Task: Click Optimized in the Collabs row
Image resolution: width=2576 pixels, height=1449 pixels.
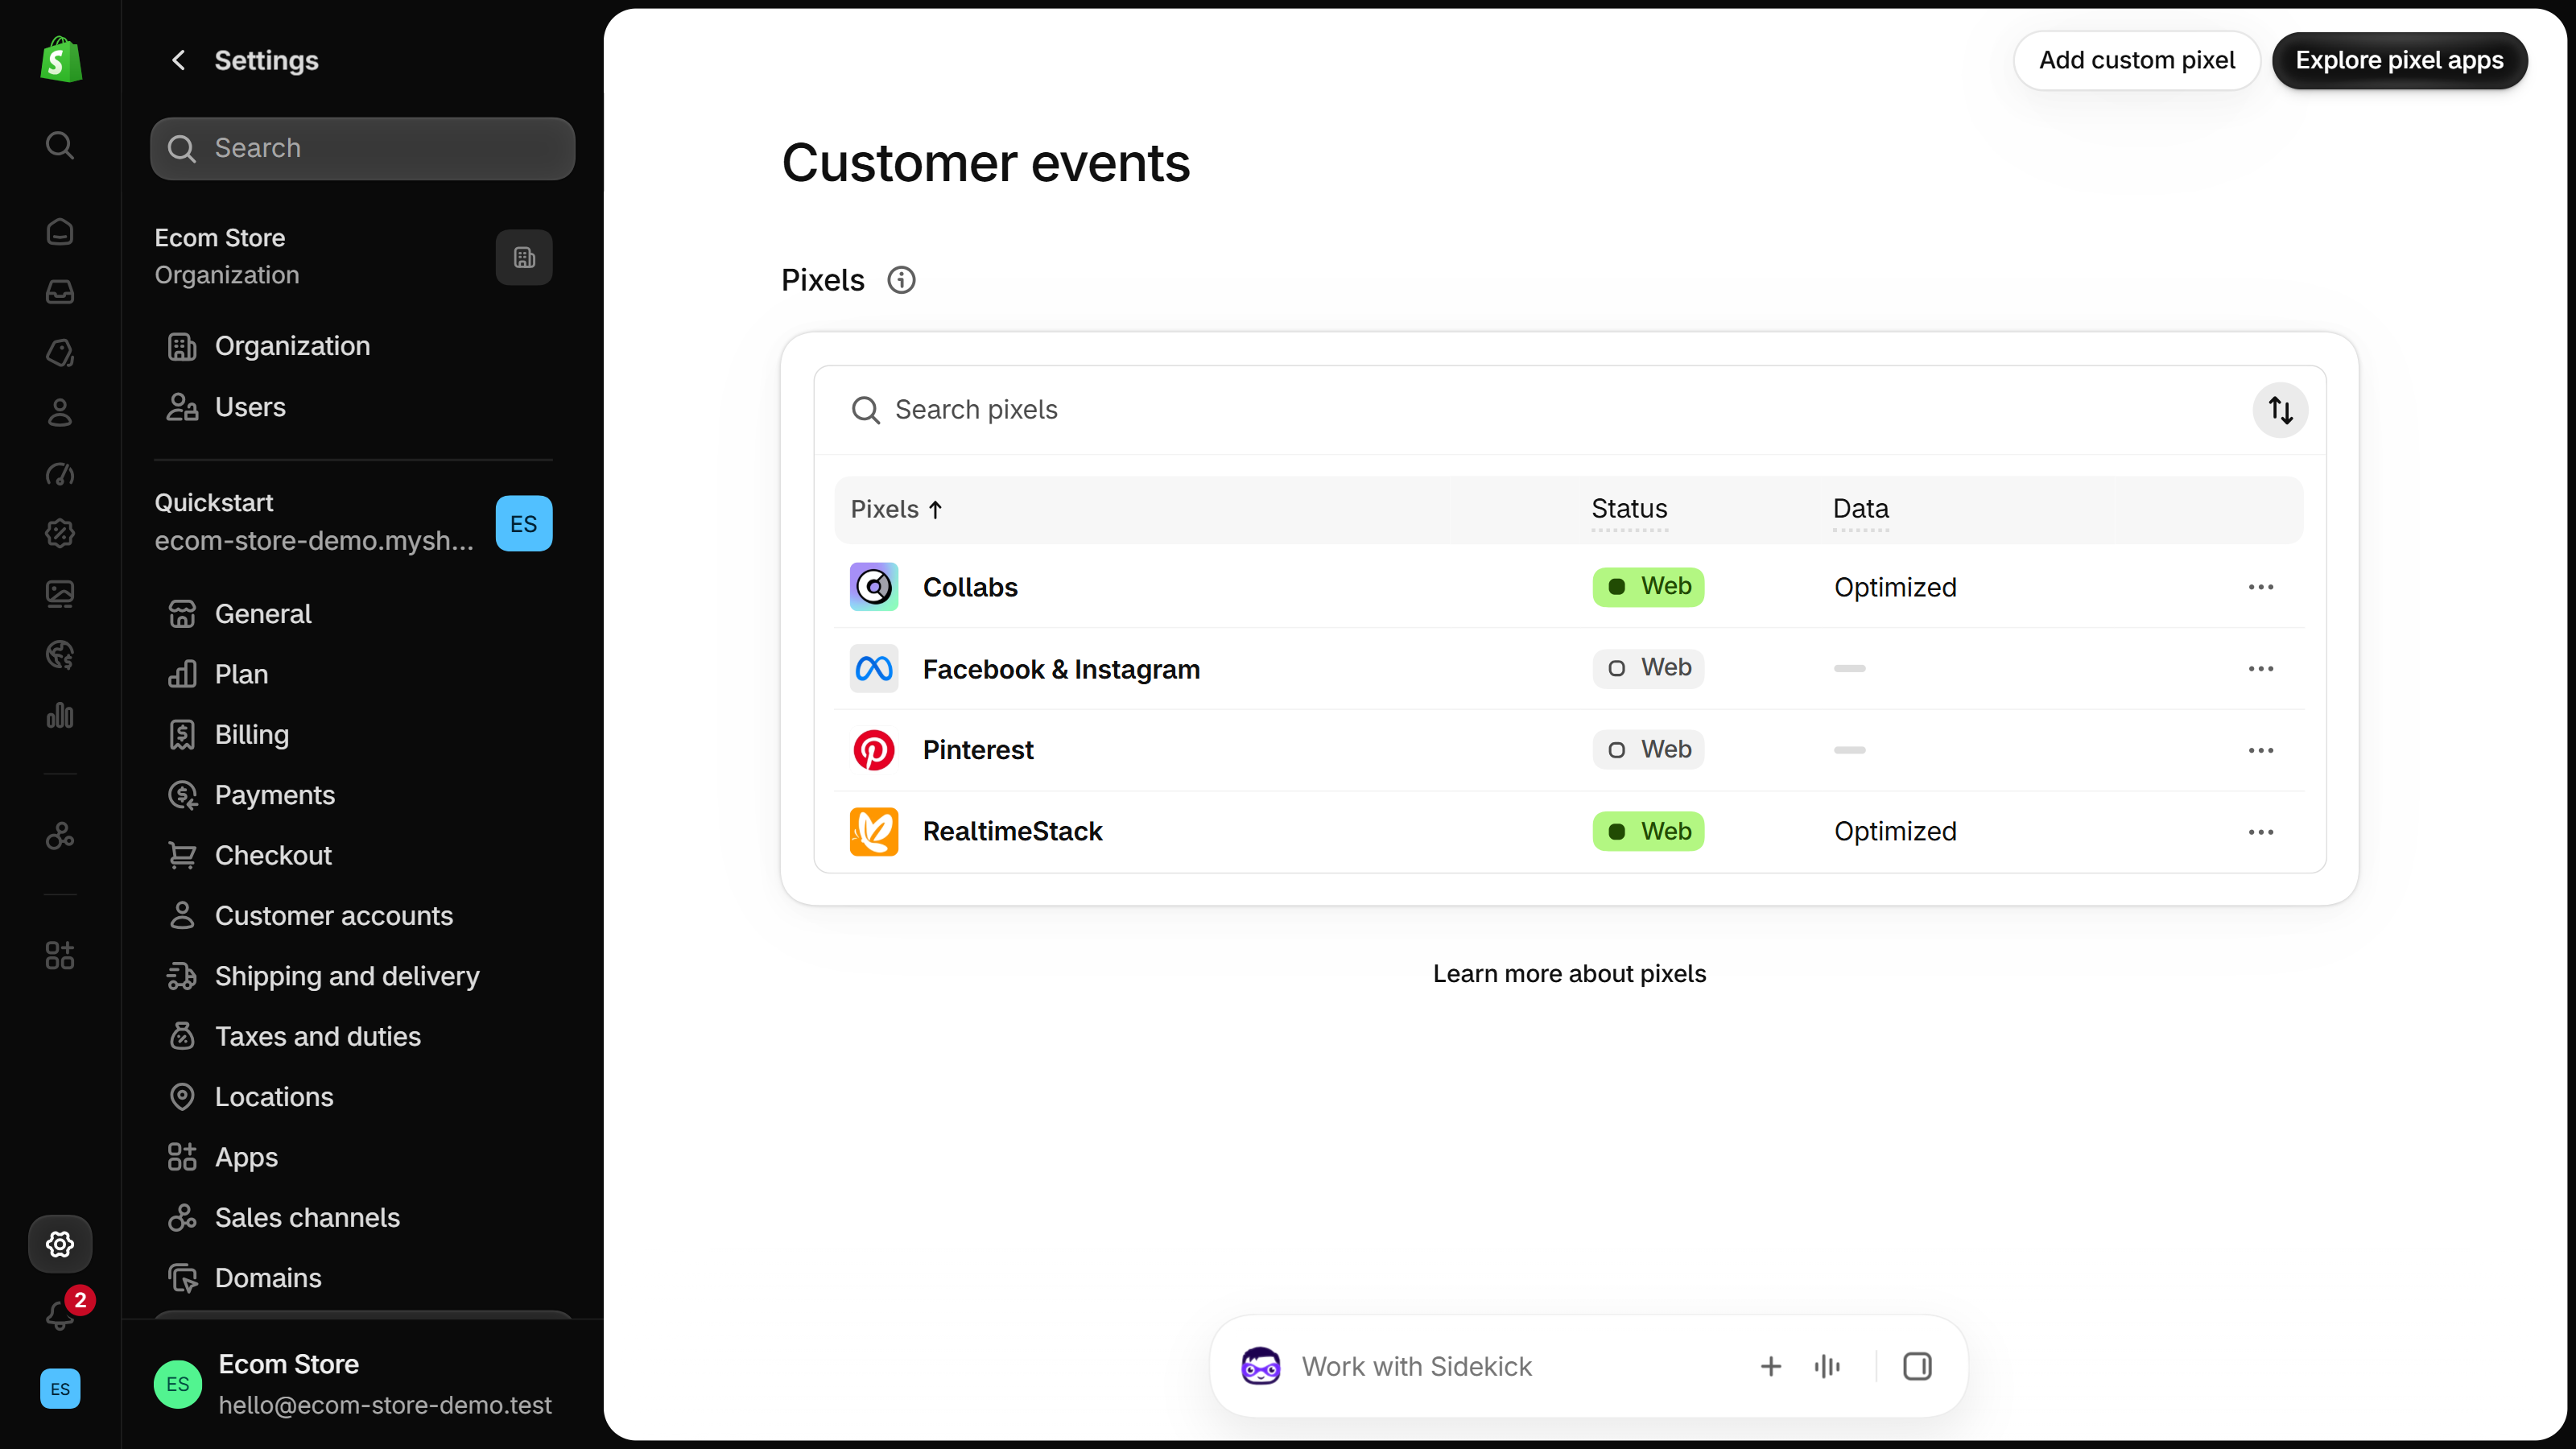Action: point(1895,587)
